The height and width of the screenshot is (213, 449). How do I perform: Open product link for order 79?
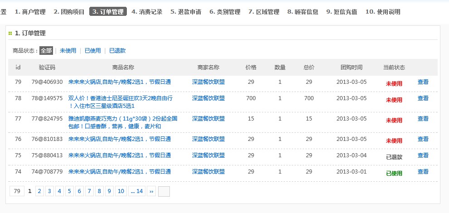tap(120, 82)
